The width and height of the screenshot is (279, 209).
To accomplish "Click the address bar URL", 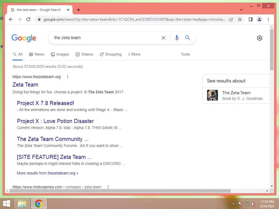I will (134, 19).
